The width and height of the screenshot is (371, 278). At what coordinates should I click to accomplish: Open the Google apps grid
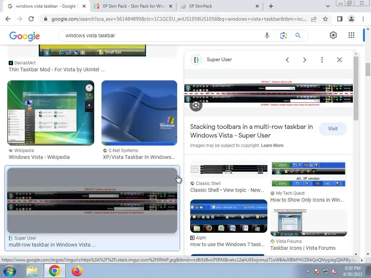(351, 35)
